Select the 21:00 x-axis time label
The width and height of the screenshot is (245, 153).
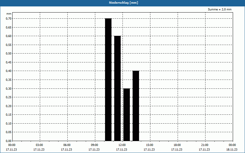(x=205, y=145)
